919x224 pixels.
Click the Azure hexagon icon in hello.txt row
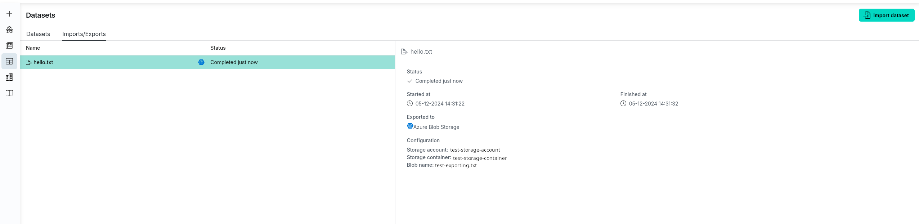(201, 62)
